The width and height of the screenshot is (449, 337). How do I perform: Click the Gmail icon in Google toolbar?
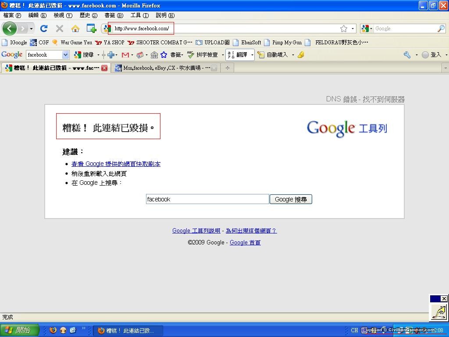click(125, 55)
